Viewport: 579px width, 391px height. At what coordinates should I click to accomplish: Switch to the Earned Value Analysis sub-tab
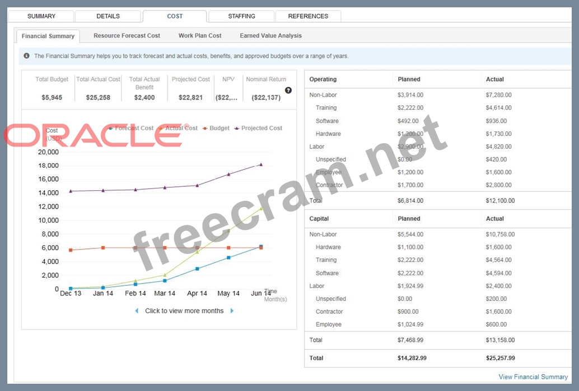[270, 36]
